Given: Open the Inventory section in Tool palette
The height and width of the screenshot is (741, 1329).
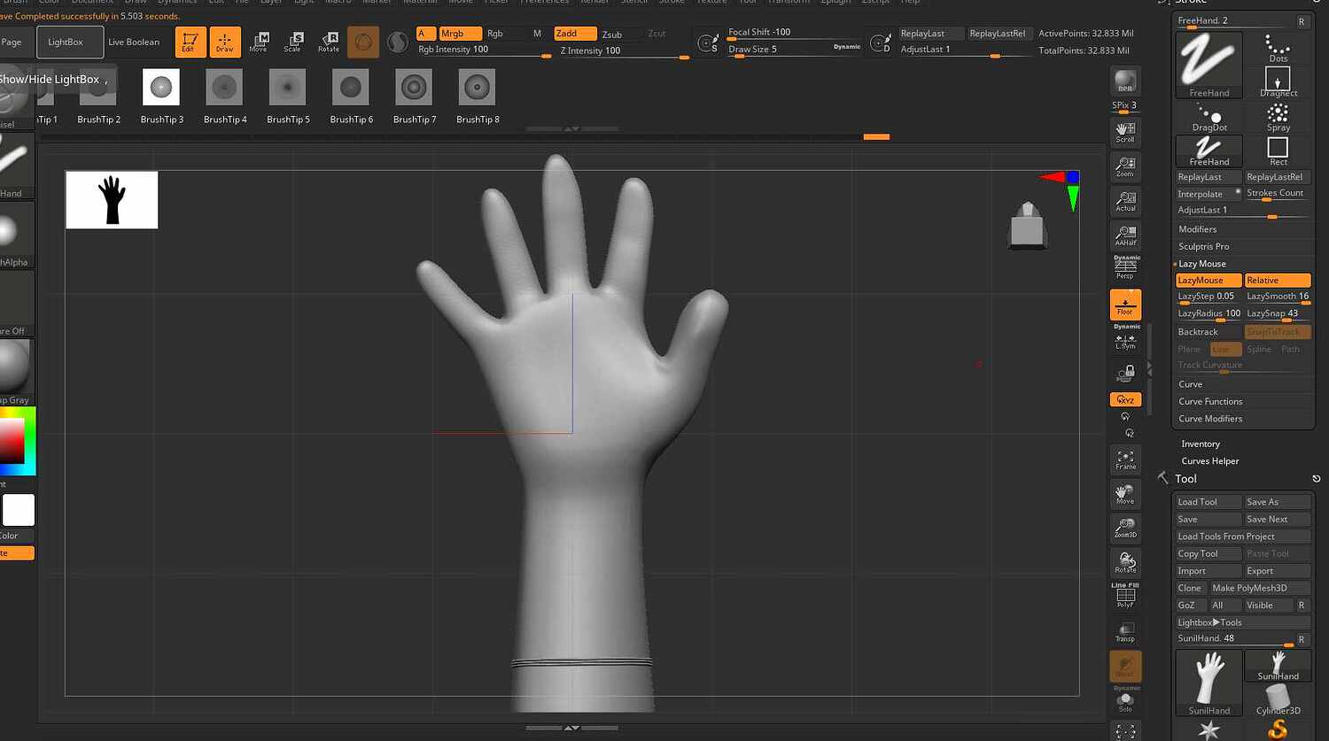Looking at the screenshot, I should [1201, 444].
